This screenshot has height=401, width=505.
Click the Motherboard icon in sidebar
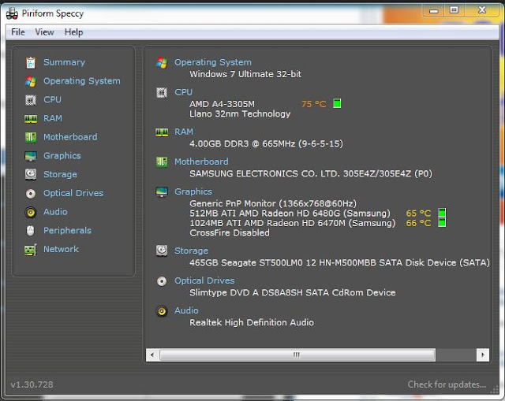(x=31, y=137)
